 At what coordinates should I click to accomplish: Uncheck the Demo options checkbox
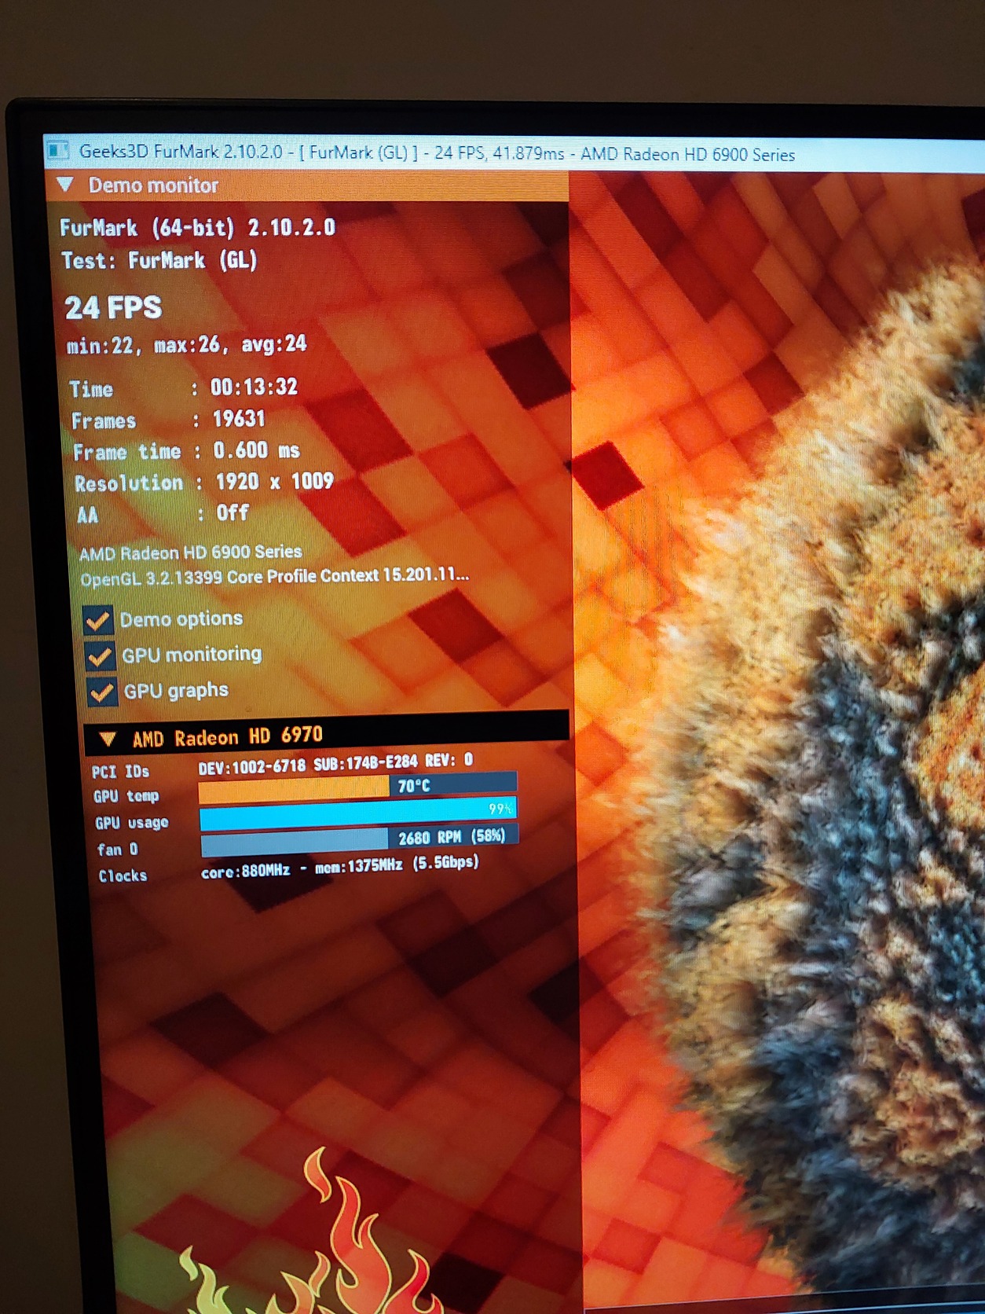98,621
